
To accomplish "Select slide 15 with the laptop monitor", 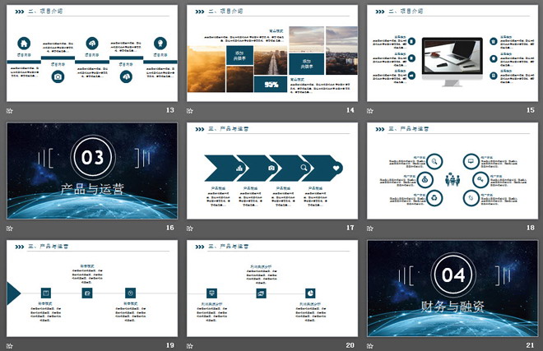I will (x=455, y=53).
